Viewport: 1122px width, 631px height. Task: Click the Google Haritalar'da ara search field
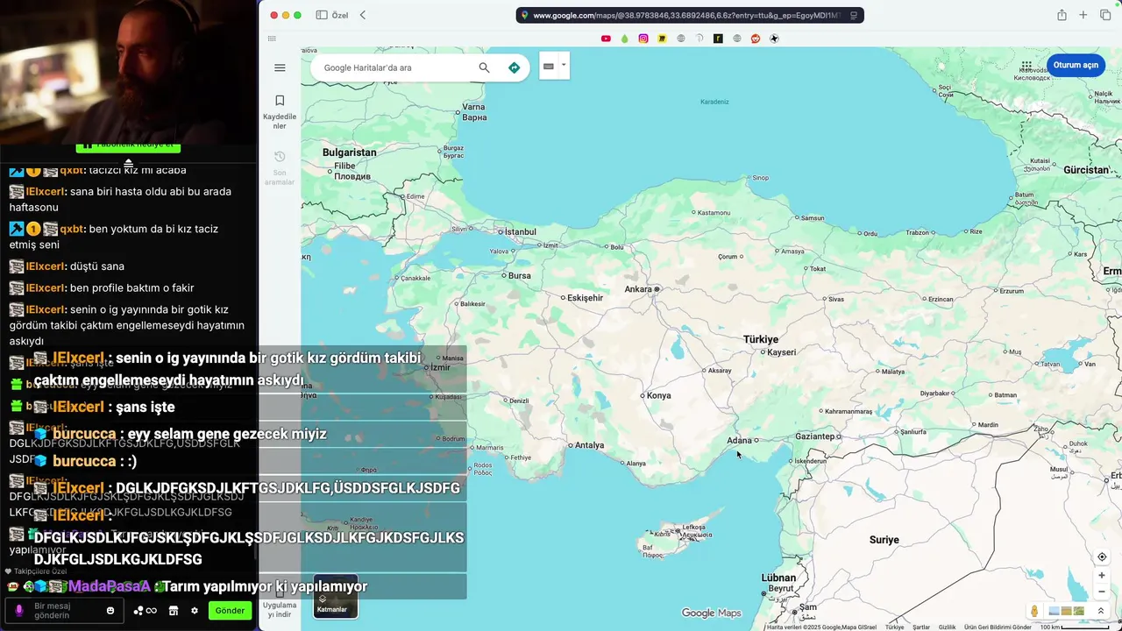394,67
